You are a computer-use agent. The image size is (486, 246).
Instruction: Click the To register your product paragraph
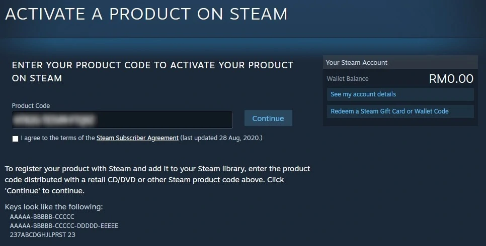pos(157,180)
